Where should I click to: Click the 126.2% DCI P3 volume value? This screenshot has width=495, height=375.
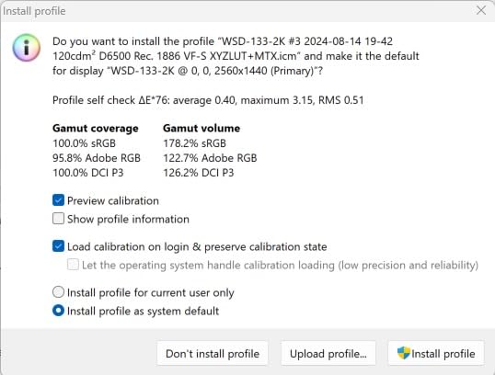tap(198, 173)
